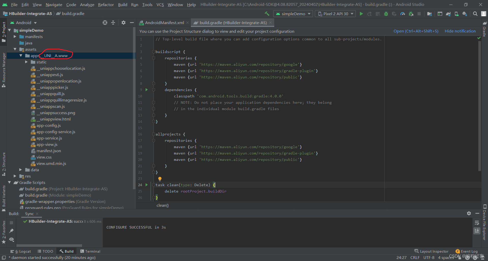Toggle Build view options eye icon

pyautogui.click(x=11, y=239)
